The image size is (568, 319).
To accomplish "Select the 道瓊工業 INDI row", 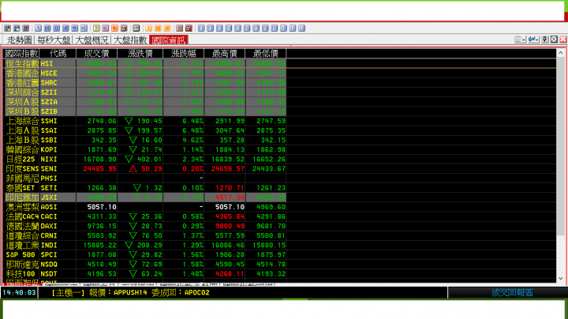I will (x=145, y=246).
